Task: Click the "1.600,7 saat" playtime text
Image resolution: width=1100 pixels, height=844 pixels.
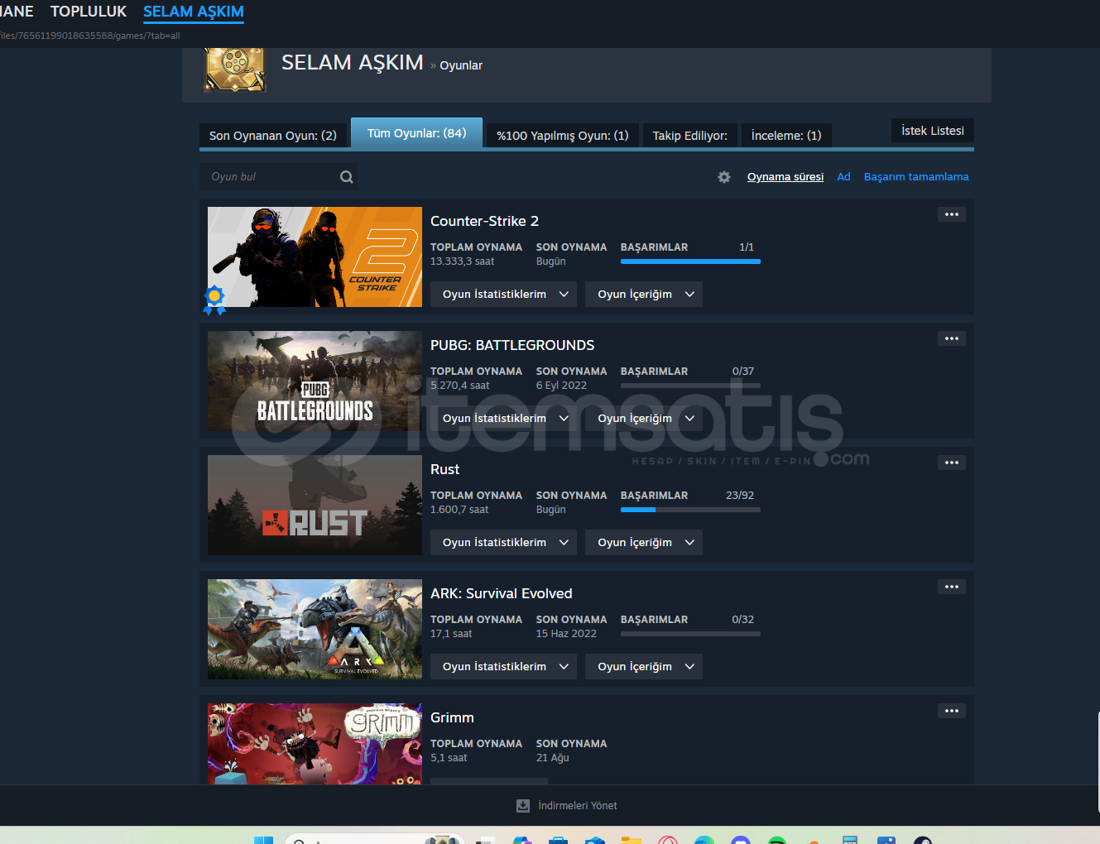Action: [459, 510]
